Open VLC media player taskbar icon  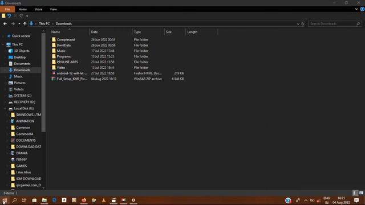104,200
